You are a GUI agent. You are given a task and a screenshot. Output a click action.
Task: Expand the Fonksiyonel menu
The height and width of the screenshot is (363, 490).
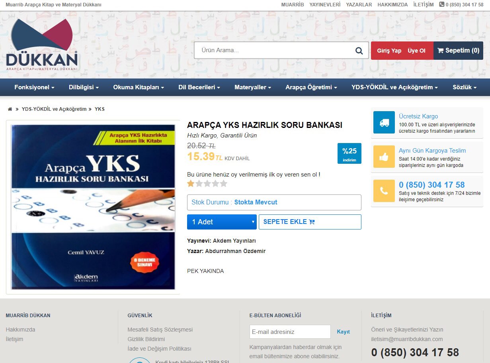34,87
